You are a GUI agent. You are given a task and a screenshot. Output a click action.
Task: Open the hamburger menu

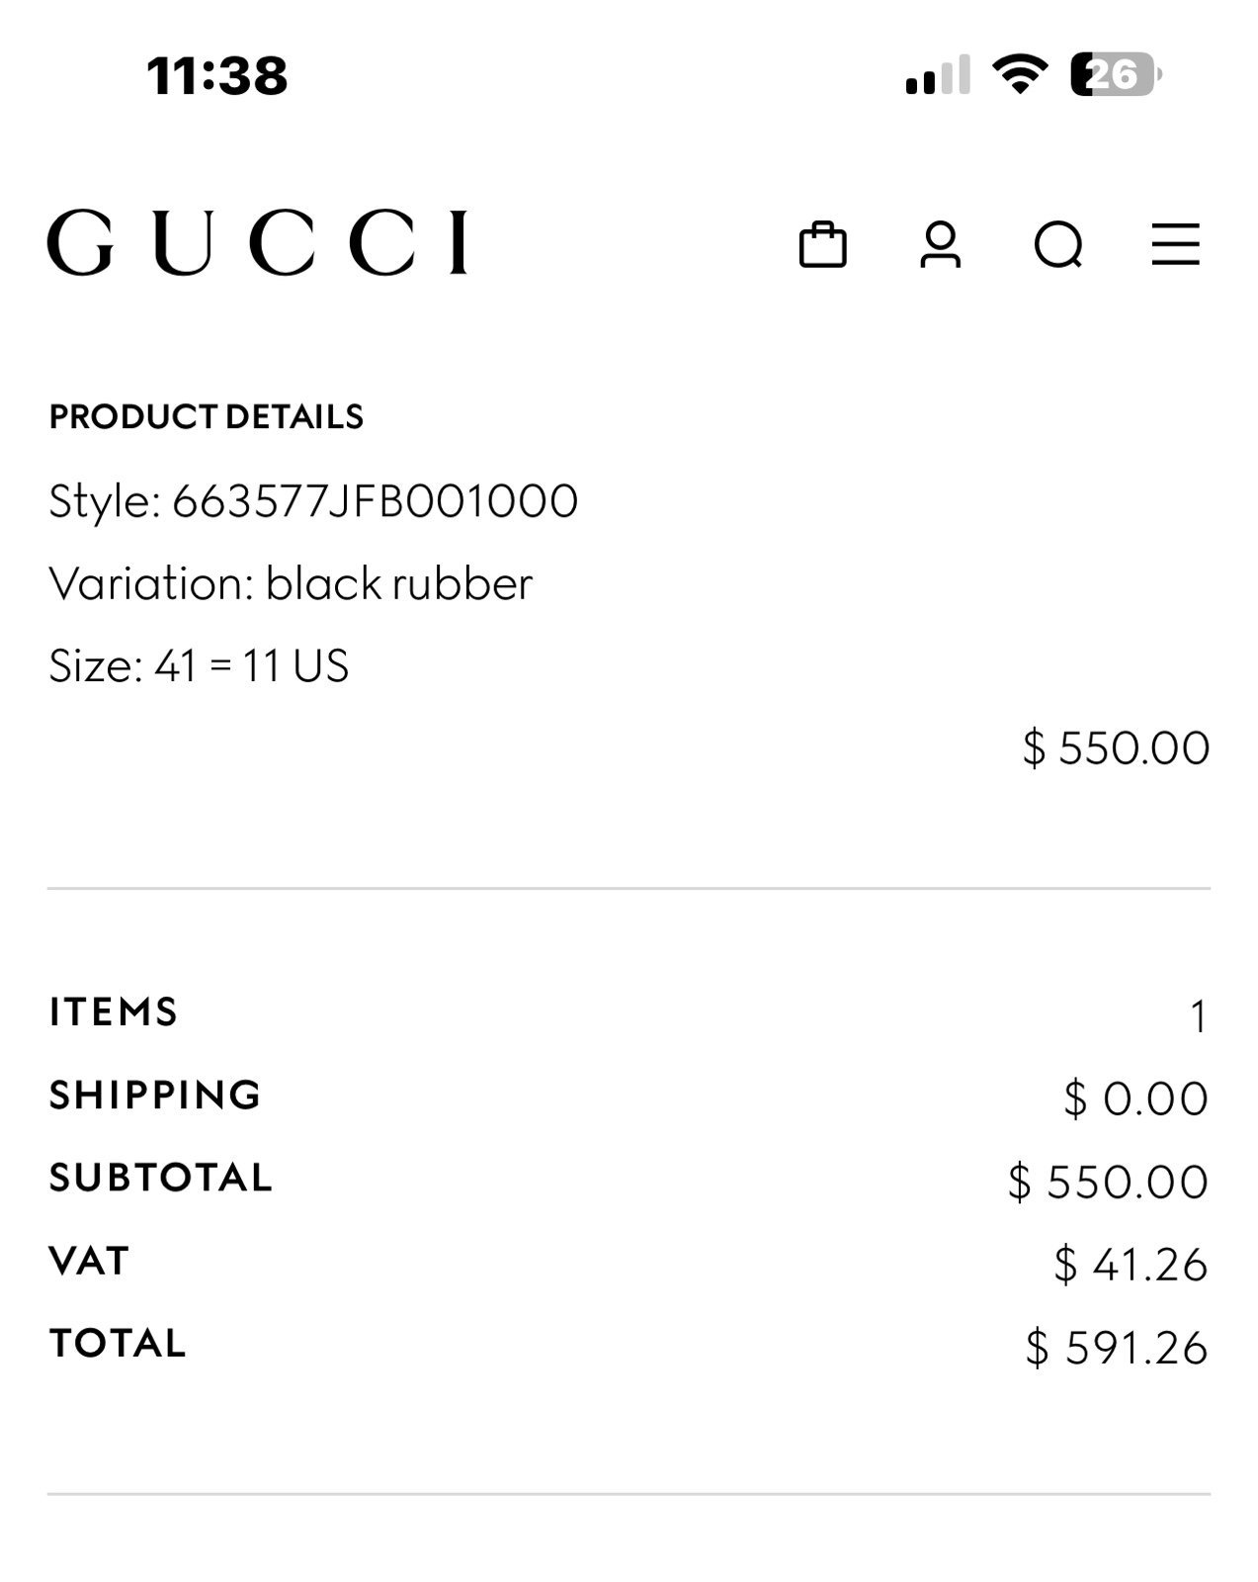click(x=1176, y=244)
